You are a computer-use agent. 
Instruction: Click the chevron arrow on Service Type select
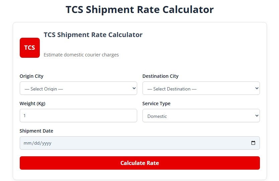[x=257, y=116]
